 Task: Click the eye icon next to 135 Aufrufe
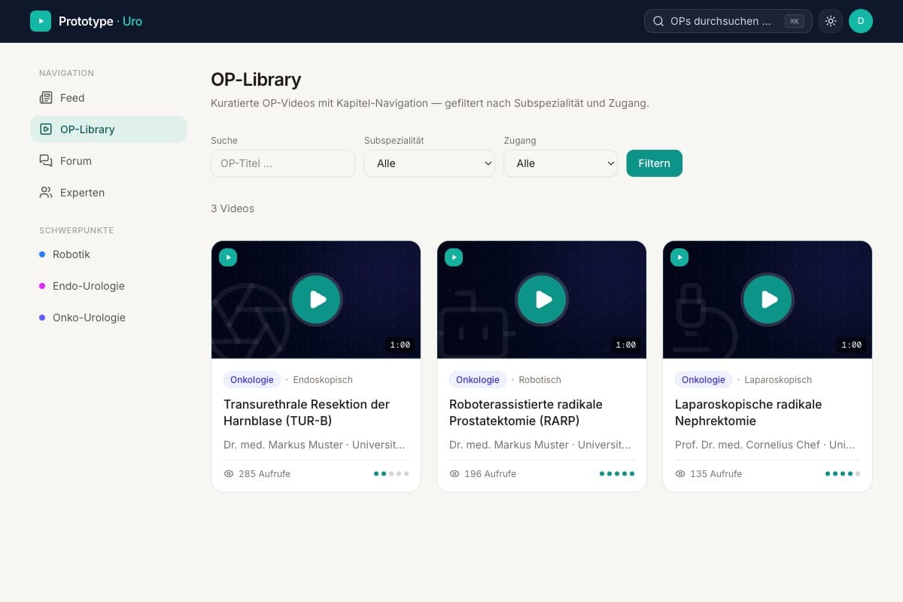[680, 474]
